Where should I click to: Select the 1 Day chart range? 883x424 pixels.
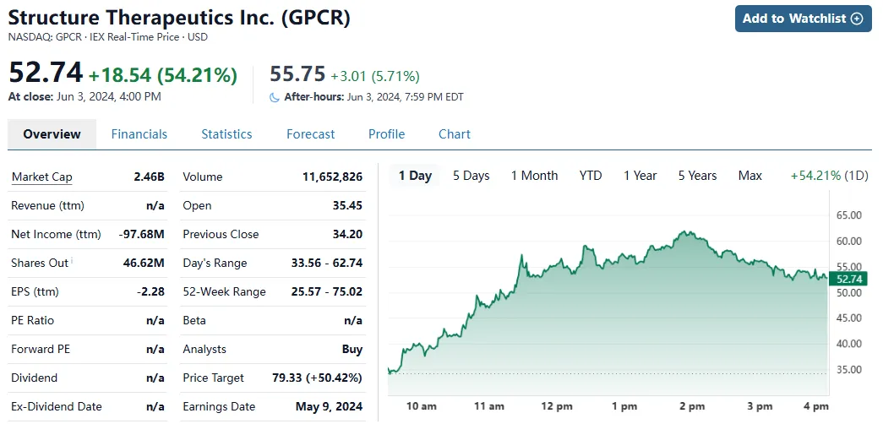pos(415,176)
